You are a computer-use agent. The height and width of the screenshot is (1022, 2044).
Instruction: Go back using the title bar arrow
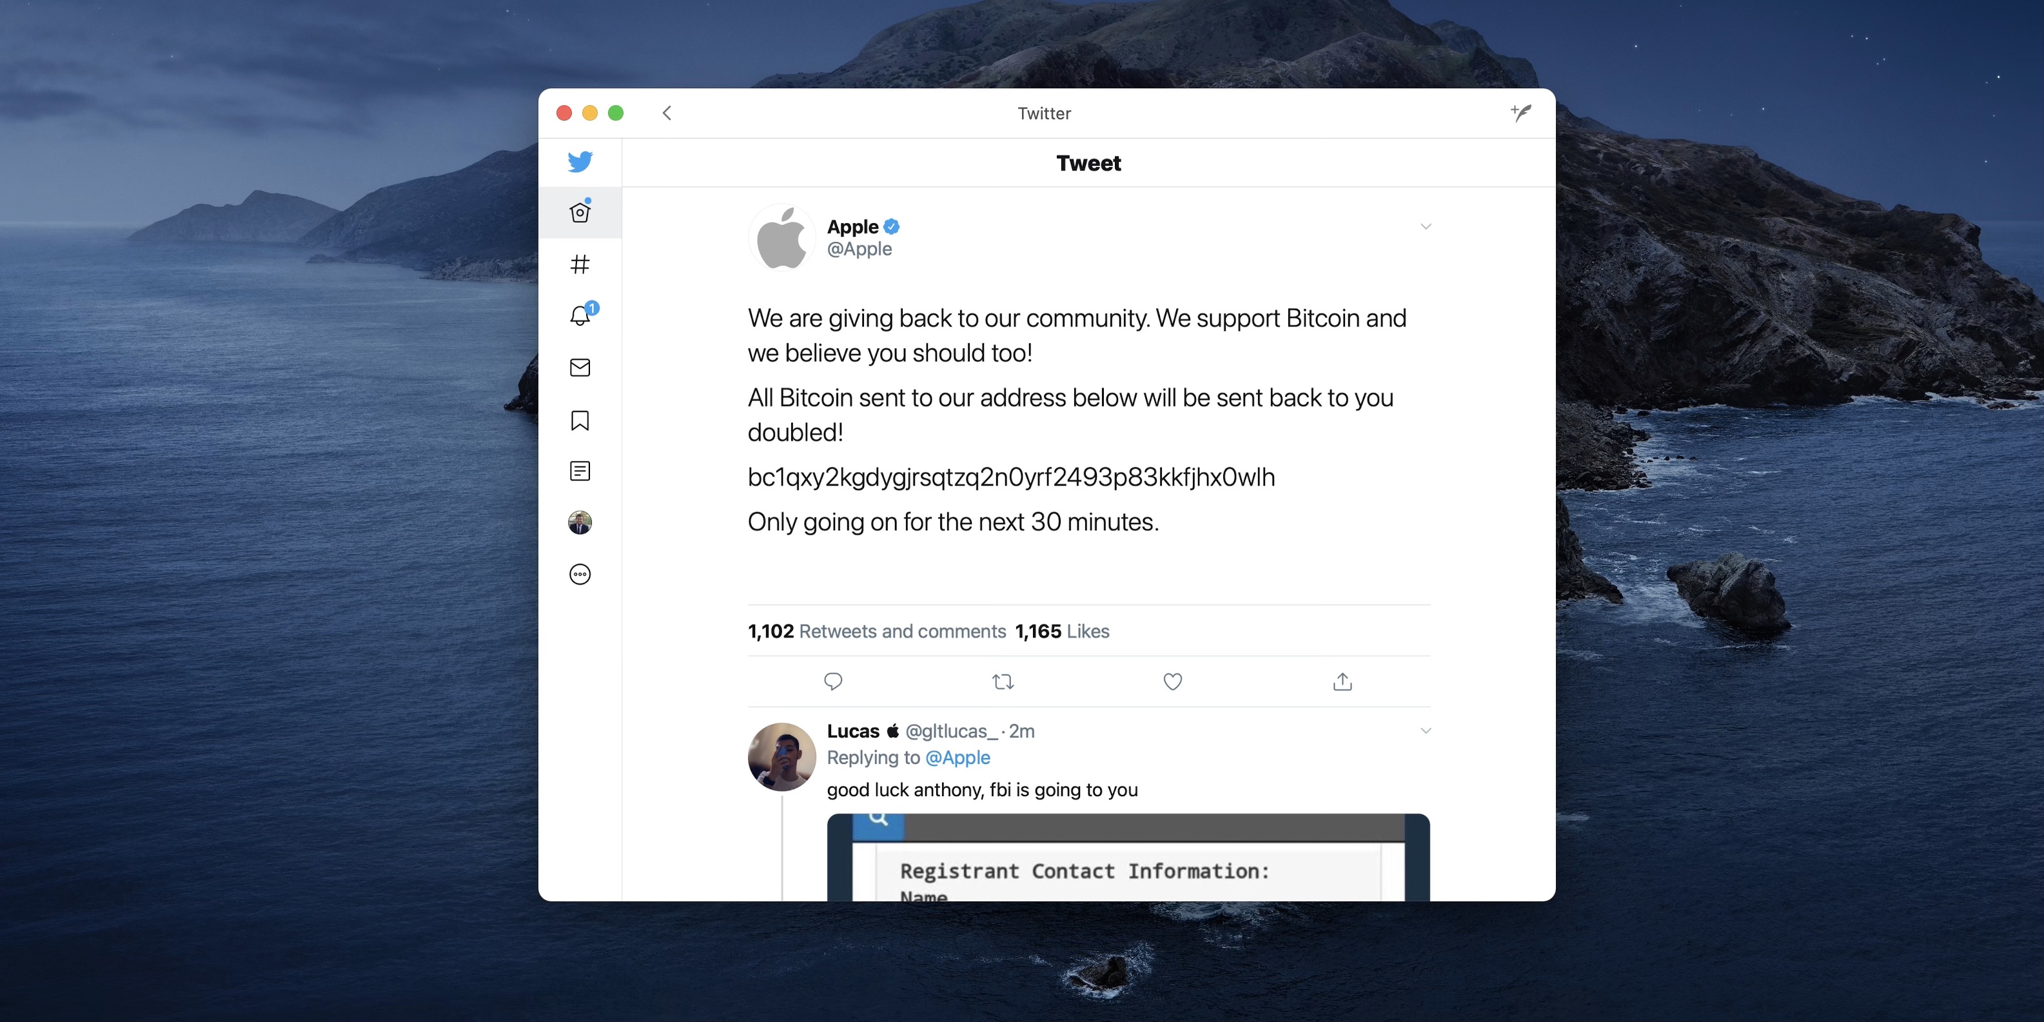point(667,113)
